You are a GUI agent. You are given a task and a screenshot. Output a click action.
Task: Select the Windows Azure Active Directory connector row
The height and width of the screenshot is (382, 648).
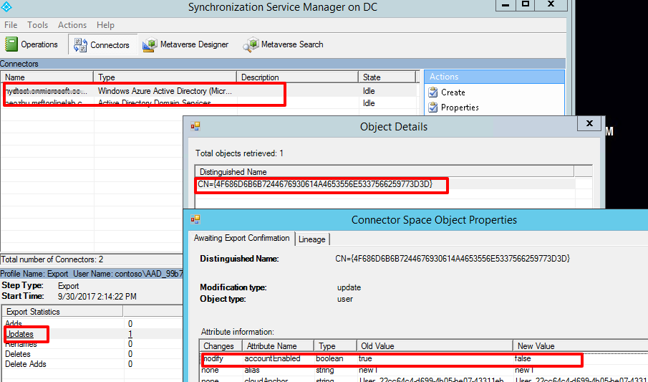point(210,91)
